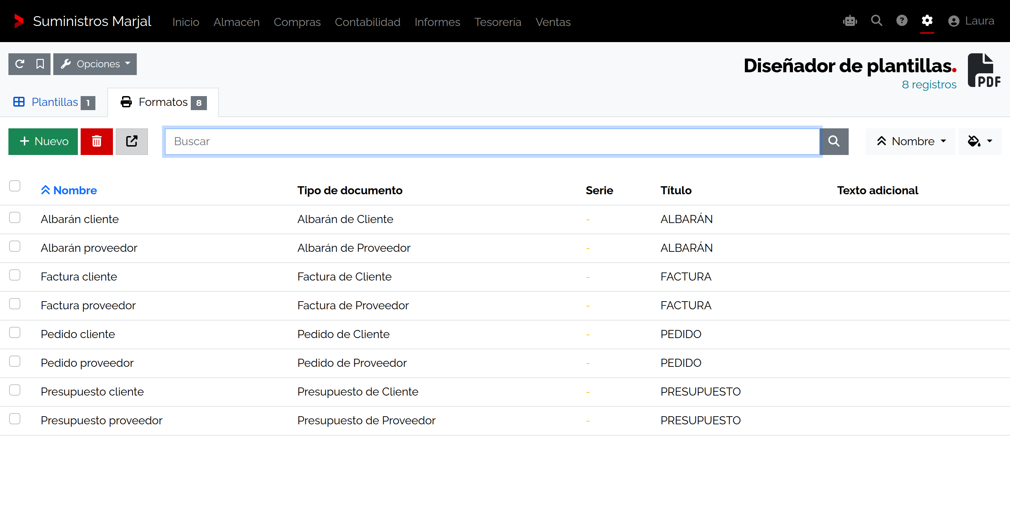Open the external link arrow button

pos(132,142)
